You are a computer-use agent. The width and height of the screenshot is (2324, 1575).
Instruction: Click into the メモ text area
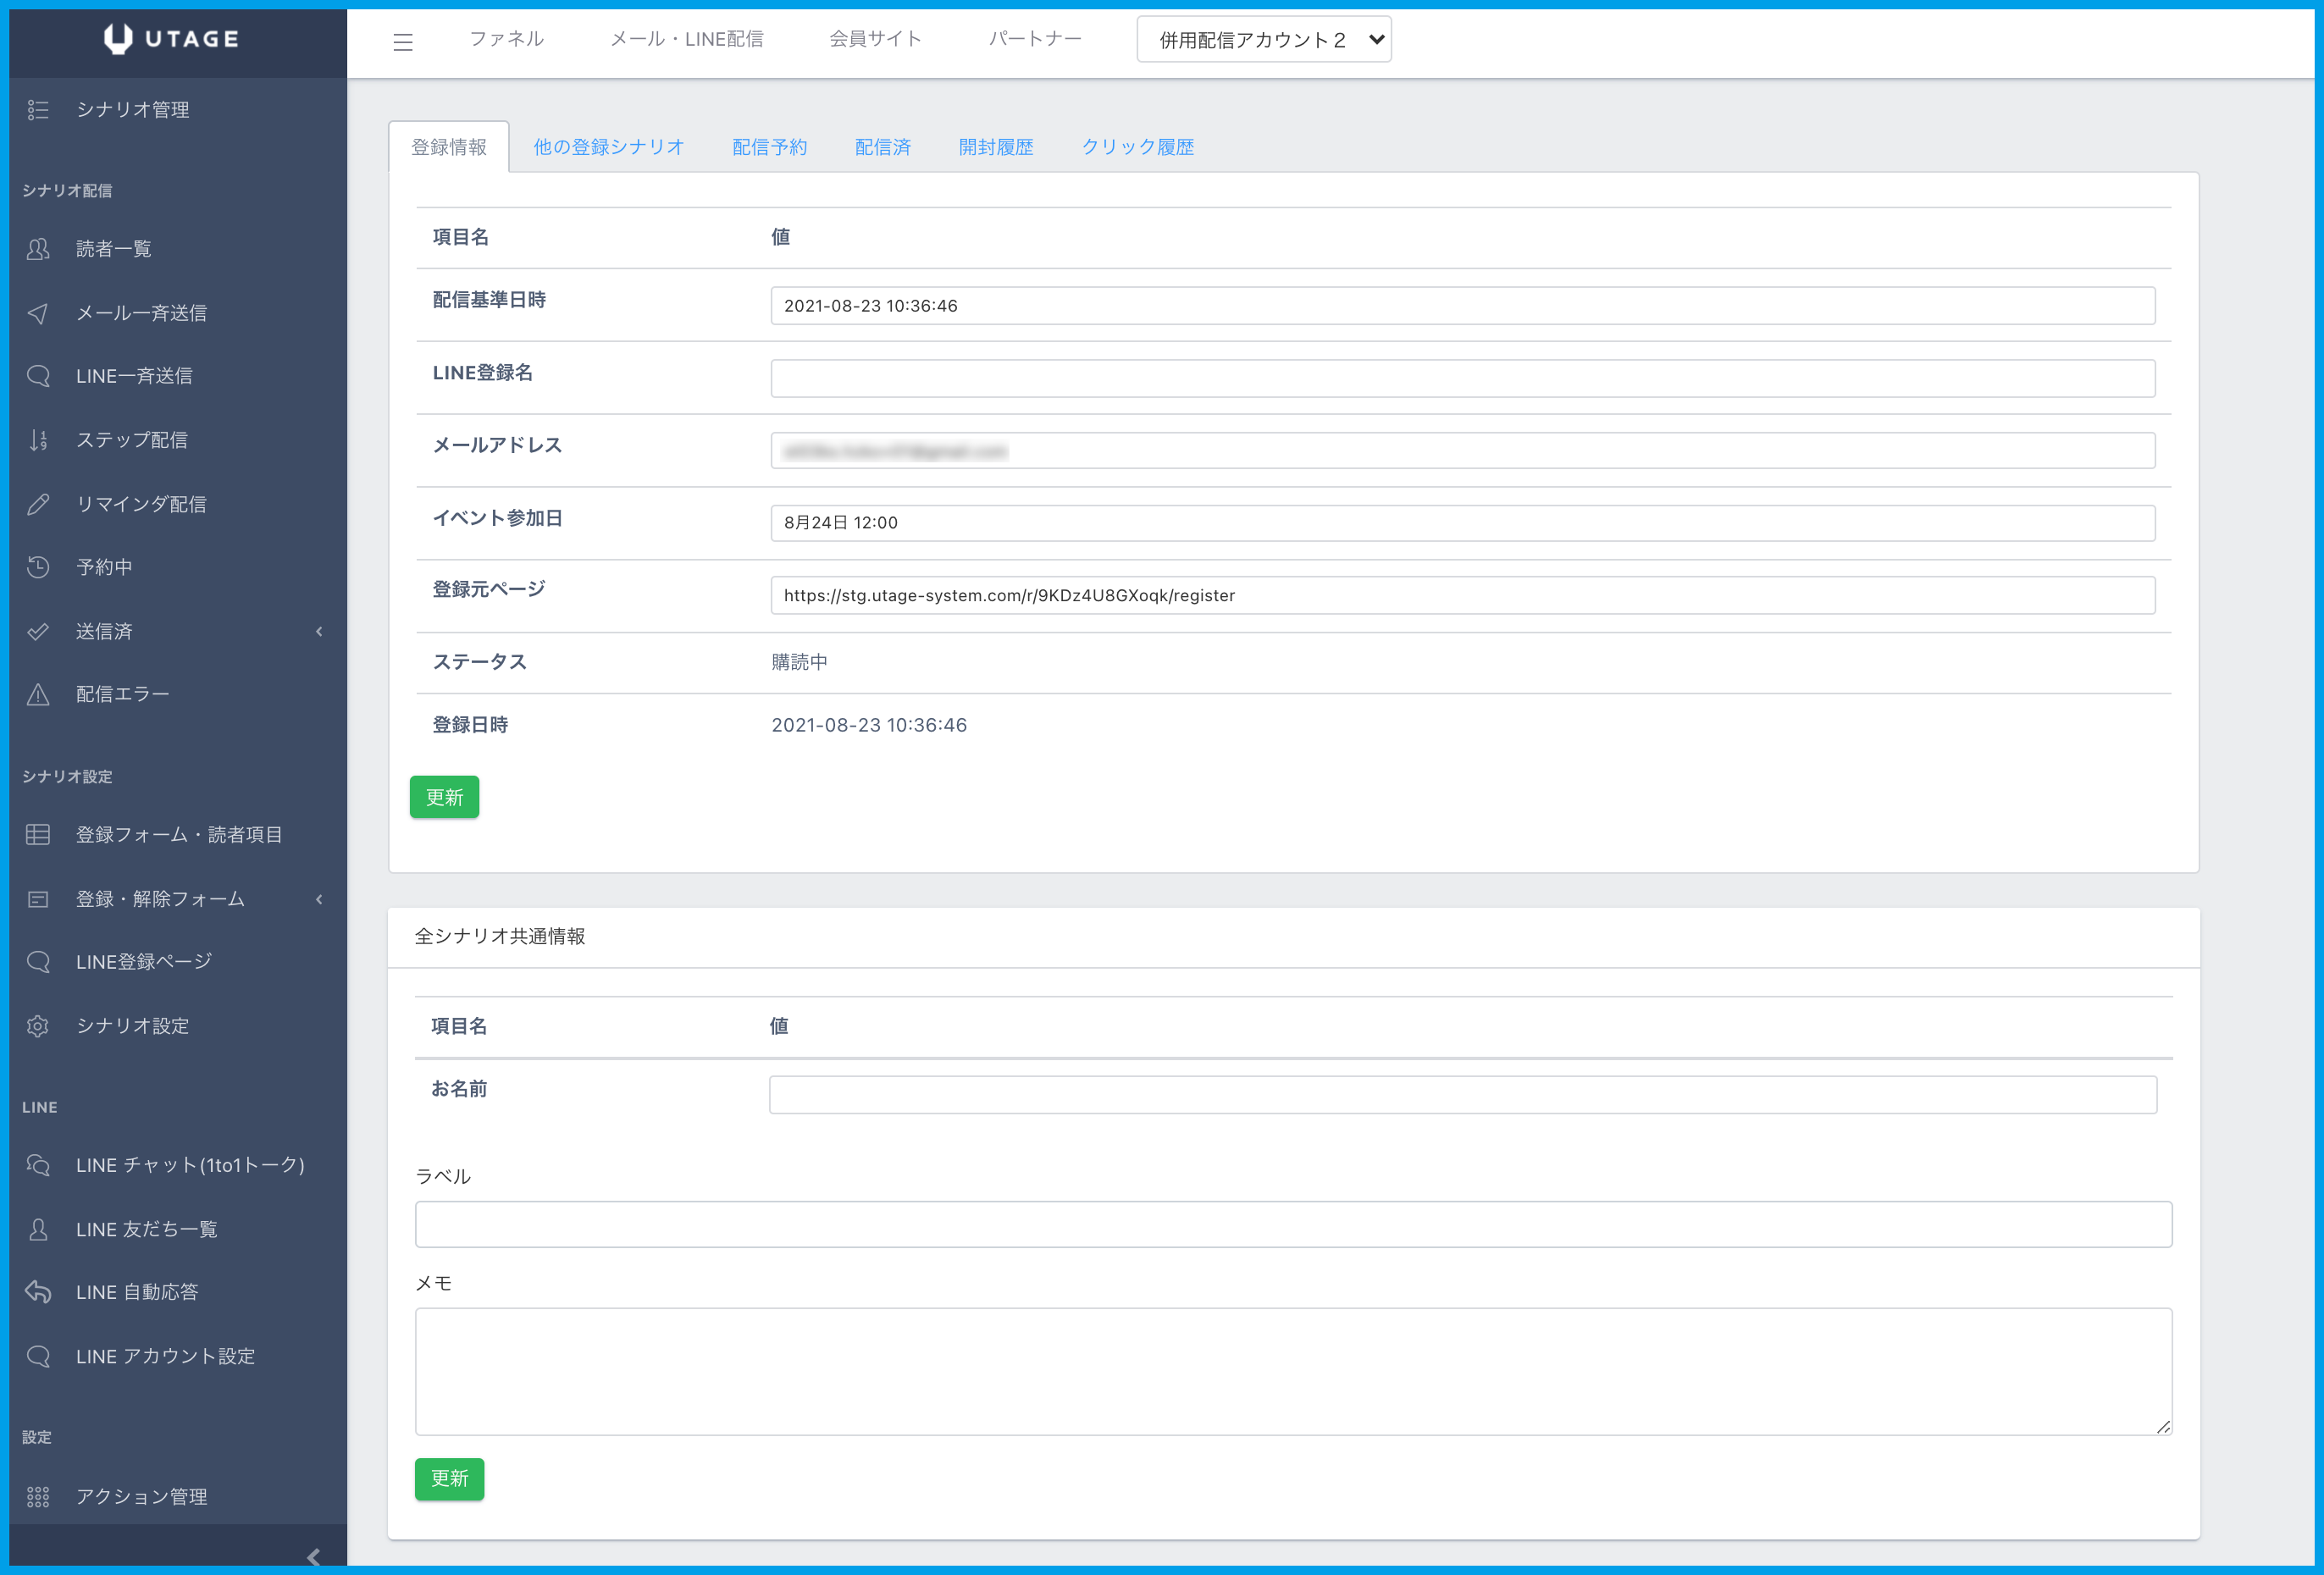click(1292, 1371)
